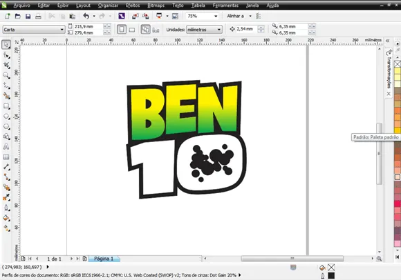Print the document
Image resolution: width=401 pixels, height=280 pixels.
[x=38, y=17]
